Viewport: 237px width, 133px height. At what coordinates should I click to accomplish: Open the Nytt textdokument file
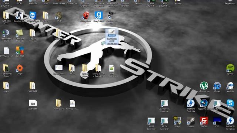(x=112, y=68)
